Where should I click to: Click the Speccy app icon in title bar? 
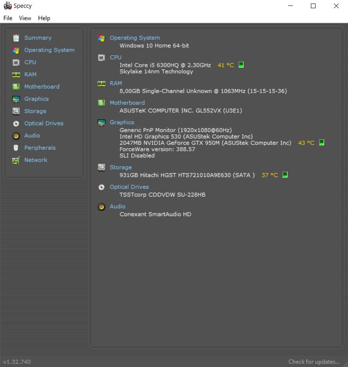pos(8,5)
